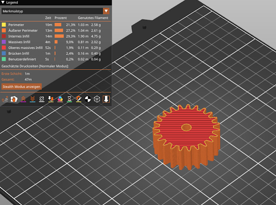
Task: Click the yellow Perimeter color swatch
Action: click(x=4, y=25)
